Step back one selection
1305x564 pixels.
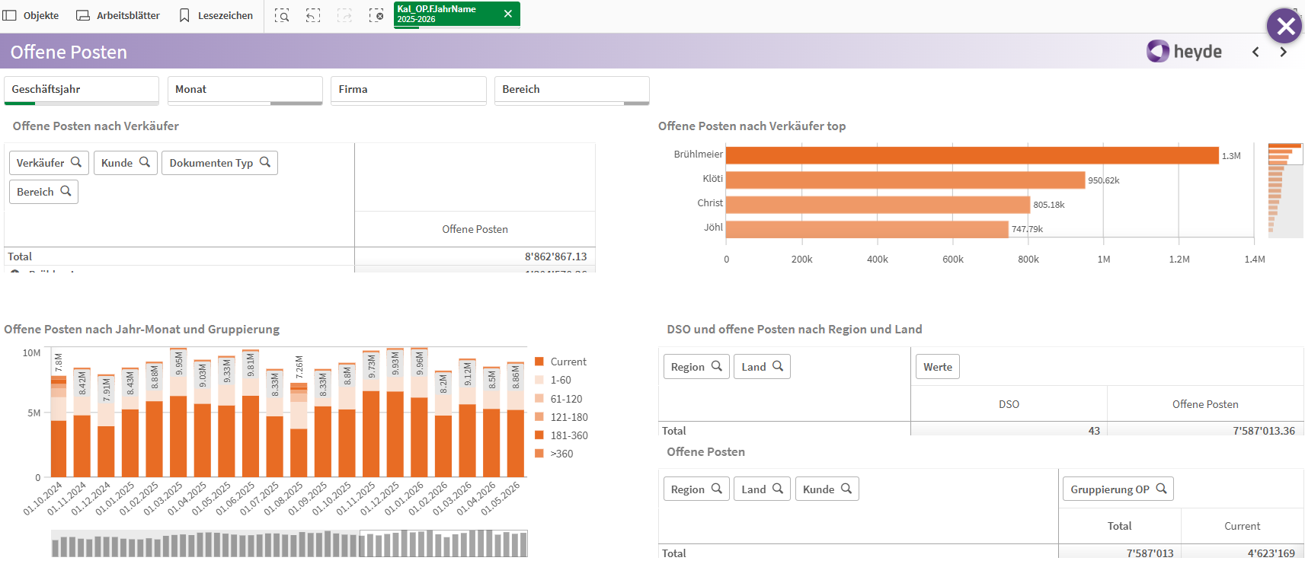[x=313, y=15]
